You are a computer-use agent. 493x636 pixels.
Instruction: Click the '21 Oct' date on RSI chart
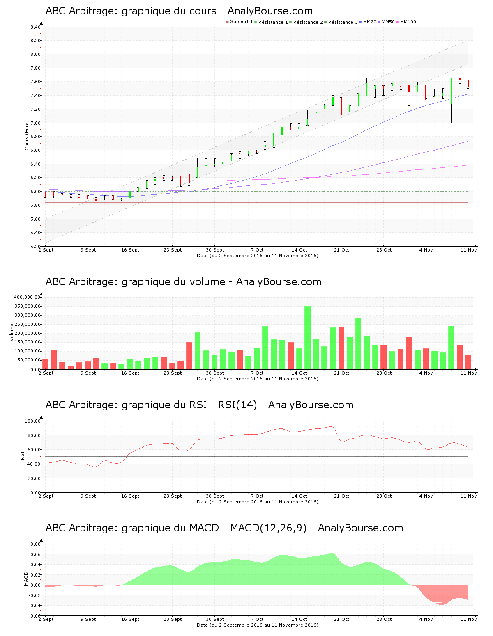342,496
